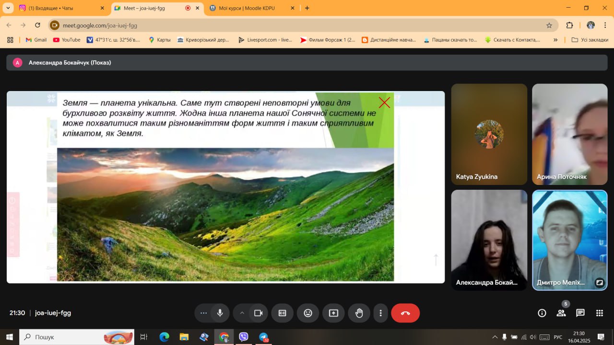
Task: Click the raise hand icon
Action: [359, 313]
